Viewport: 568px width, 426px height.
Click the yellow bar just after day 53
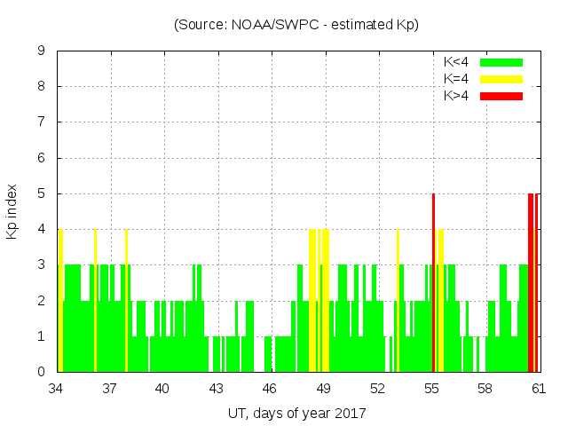(398, 302)
